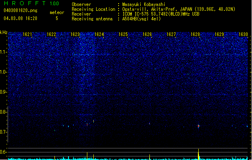Viewport: 252px width, 160px height.
Task: Click the 1629 time marker
Action: coord(219,34)
